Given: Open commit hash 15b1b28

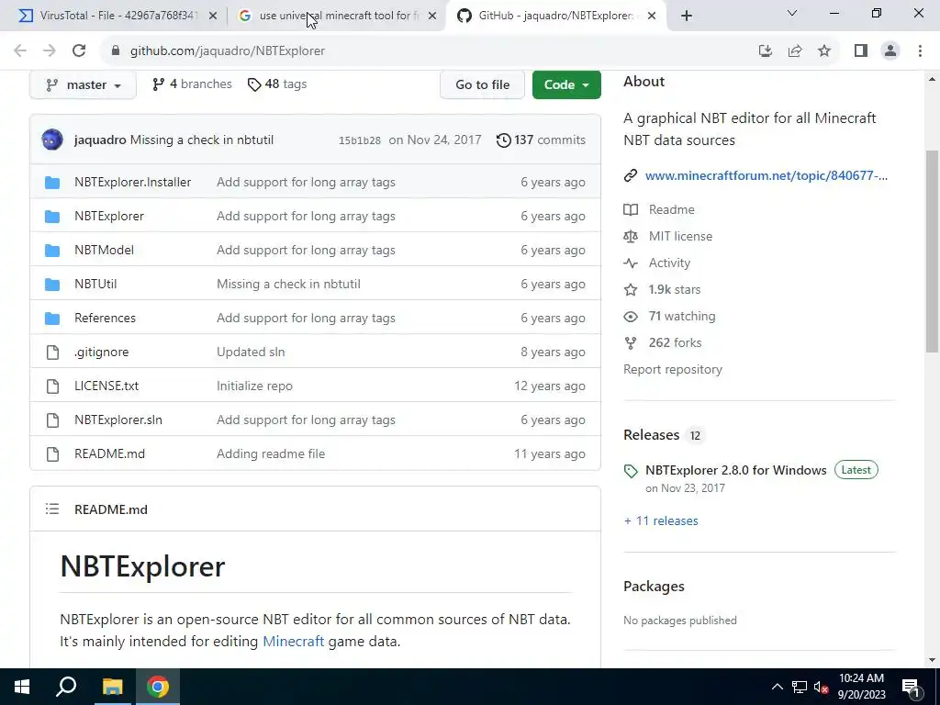Looking at the screenshot, I should pyautogui.click(x=360, y=140).
